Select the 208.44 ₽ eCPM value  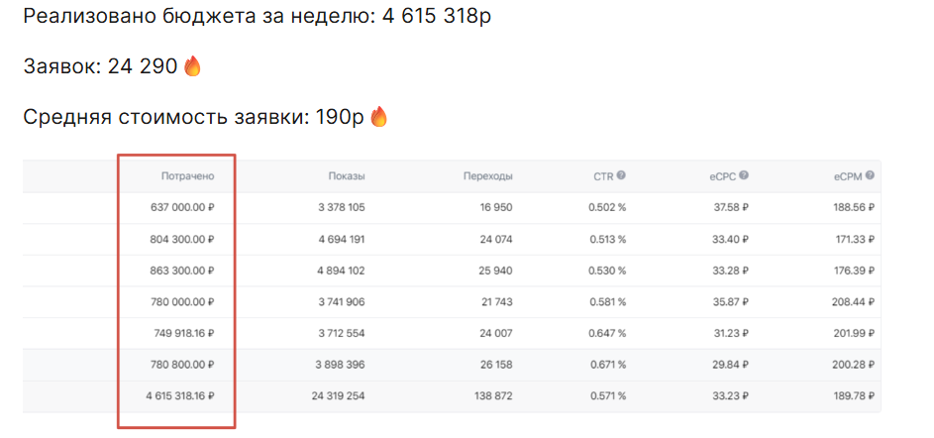(851, 302)
